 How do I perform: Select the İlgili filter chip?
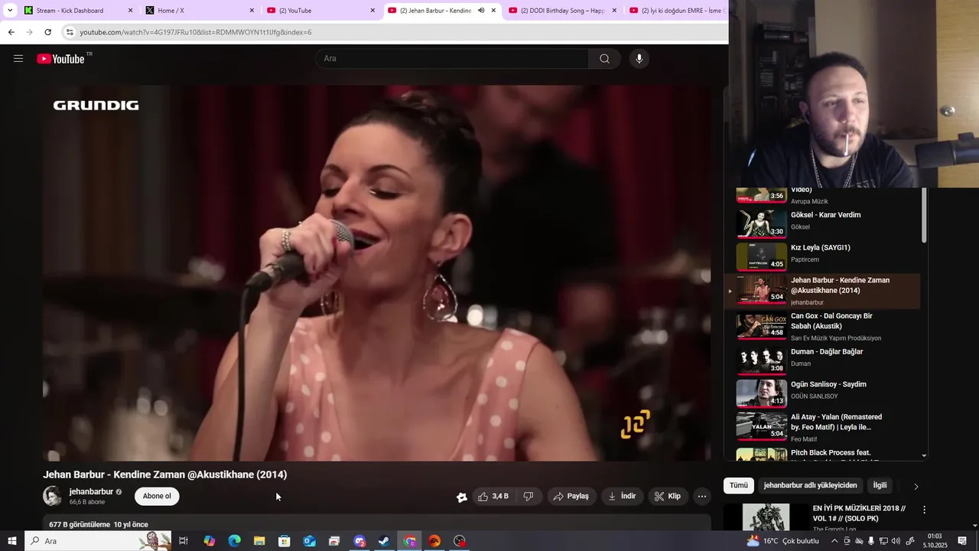click(880, 485)
